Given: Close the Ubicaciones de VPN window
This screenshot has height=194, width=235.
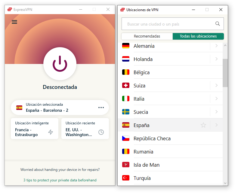Looking at the screenshot, I should [221, 10].
